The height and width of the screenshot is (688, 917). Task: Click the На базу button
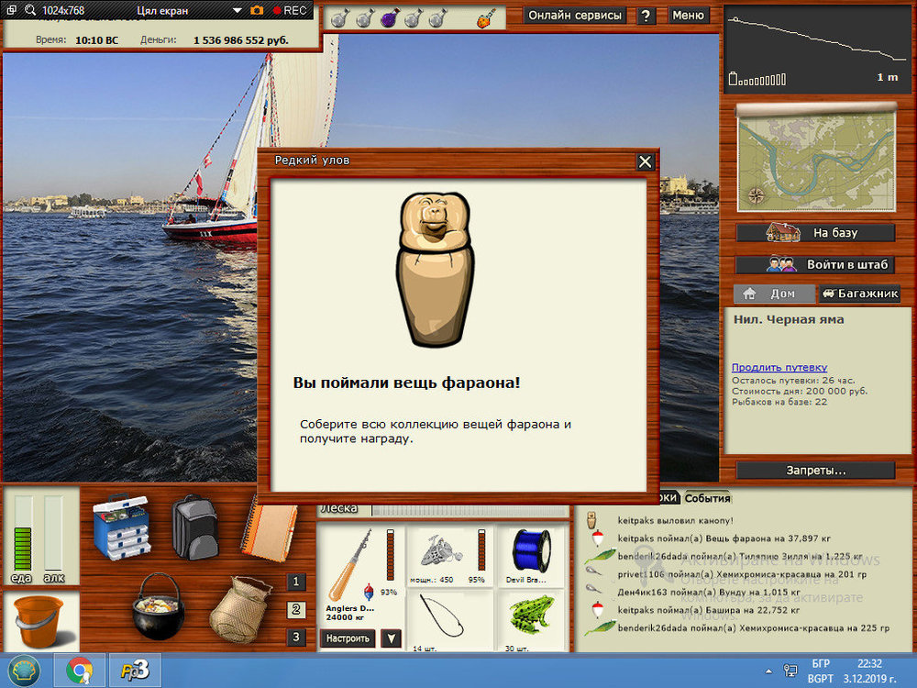point(815,233)
